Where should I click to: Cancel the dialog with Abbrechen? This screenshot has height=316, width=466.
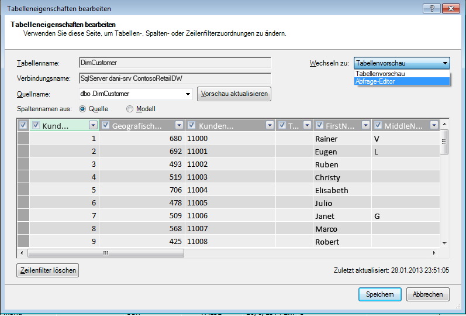click(427, 294)
